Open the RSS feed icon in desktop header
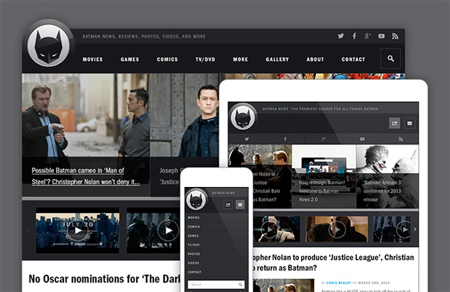 pyautogui.click(x=395, y=36)
